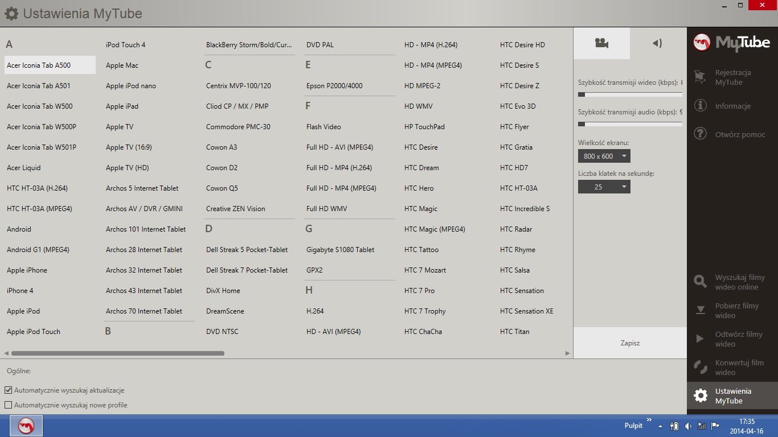
Task: Open Odtwórz filmy wideo section
Action: point(732,339)
